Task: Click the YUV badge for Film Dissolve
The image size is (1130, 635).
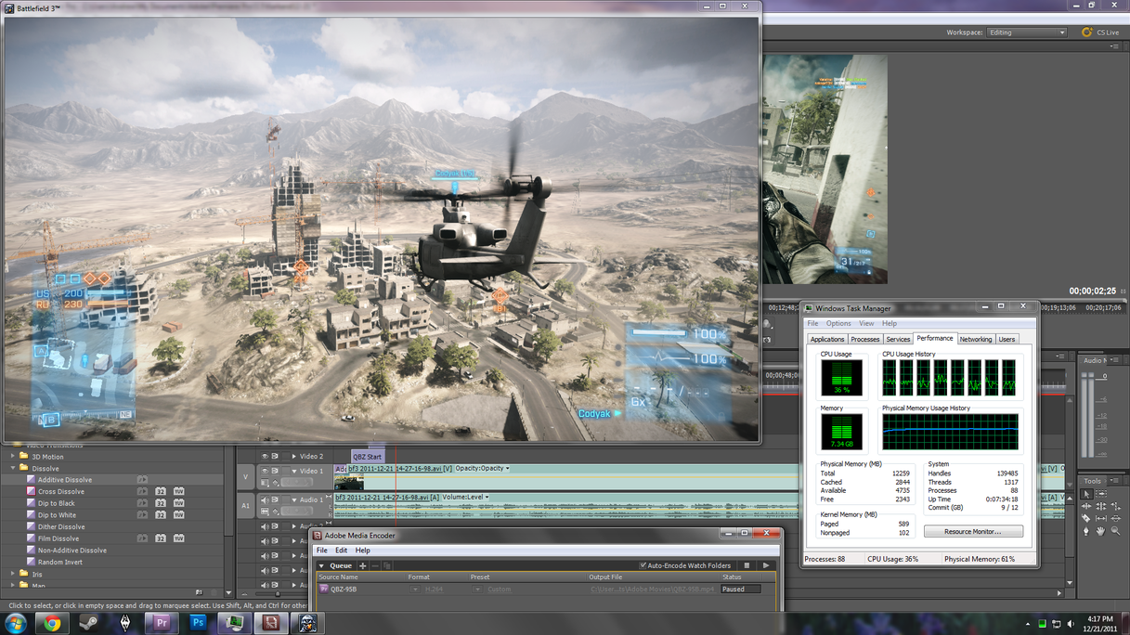Action: (x=178, y=538)
